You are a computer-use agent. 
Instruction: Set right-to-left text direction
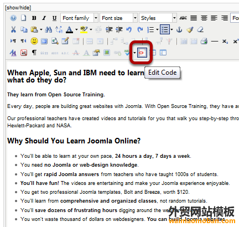tap(23, 41)
